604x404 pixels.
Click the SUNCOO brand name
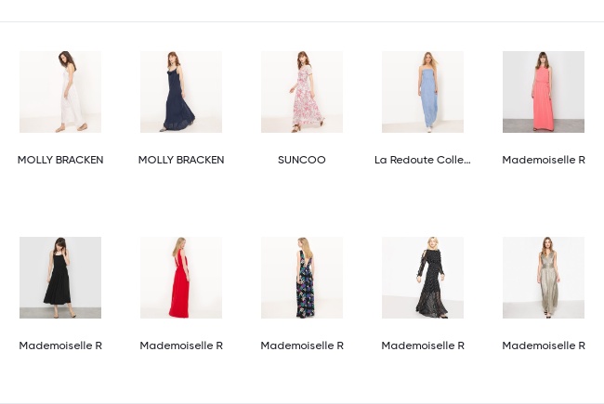[x=302, y=160]
